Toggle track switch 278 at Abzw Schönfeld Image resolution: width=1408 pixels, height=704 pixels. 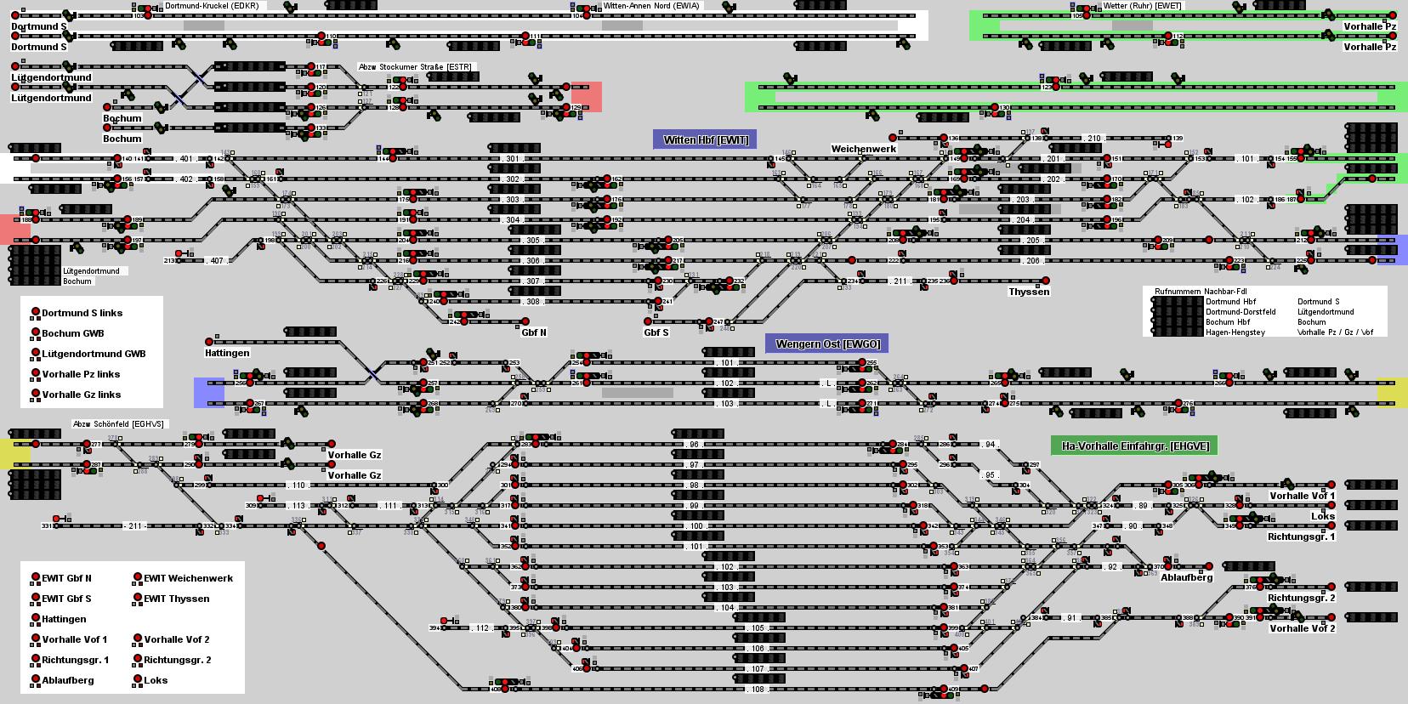coord(114,445)
